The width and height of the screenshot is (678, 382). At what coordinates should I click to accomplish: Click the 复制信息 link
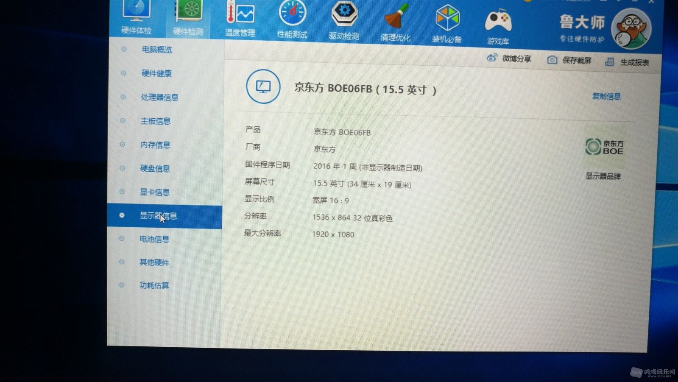pyautogui.click(x=606, y=96)
